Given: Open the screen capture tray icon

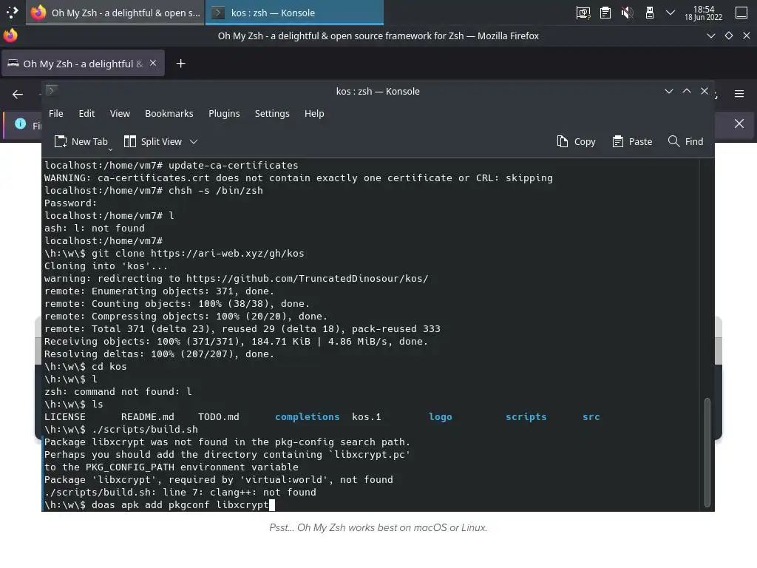Looking at the screenshot, I should [583, 13].
